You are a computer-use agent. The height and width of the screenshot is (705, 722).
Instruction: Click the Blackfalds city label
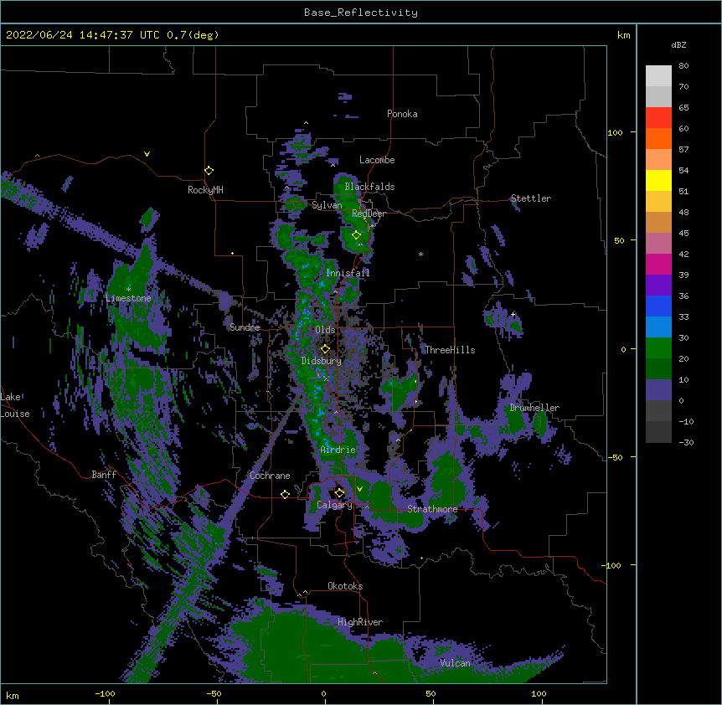tap(369, 187)
